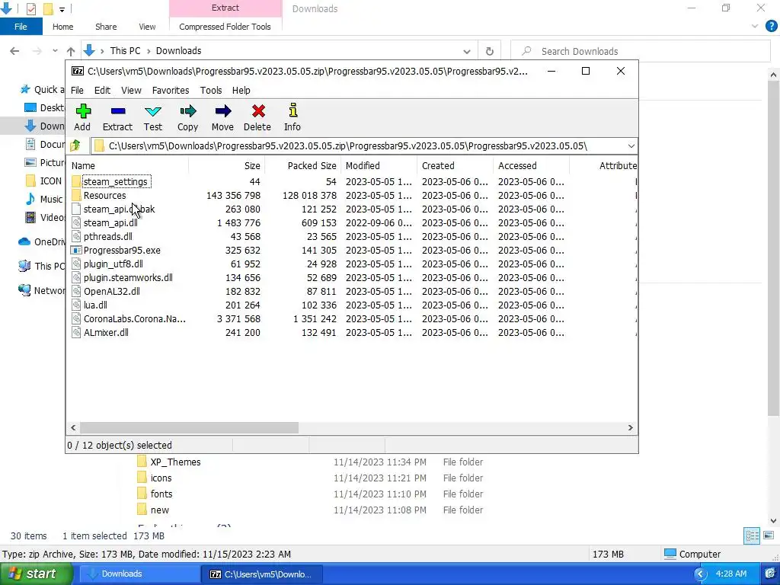Click the start button on taskbar
This screenshot has width=780, height=585.
[37, 574]
